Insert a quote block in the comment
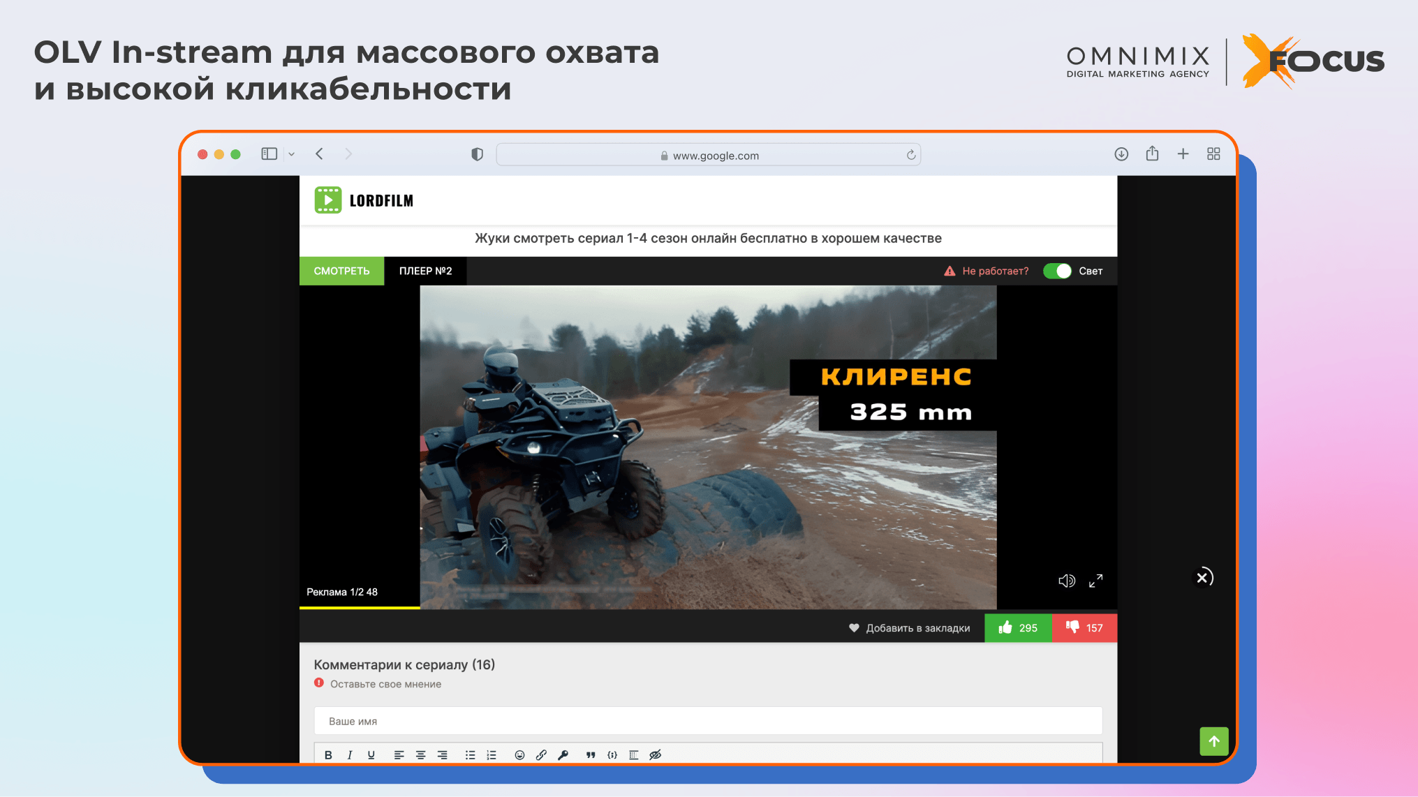This screenshot has height=797, width=1418. (591, 755)
